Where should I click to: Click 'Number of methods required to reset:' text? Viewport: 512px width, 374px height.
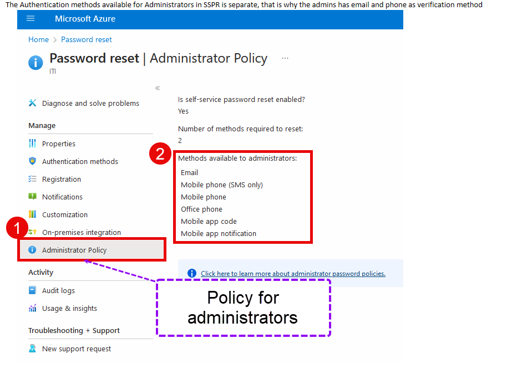tap(240, 129)
